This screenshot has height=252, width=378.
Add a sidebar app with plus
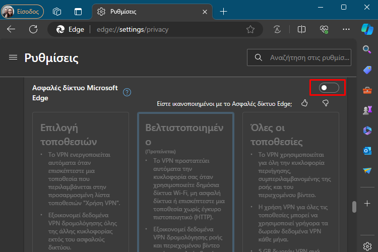367,204
